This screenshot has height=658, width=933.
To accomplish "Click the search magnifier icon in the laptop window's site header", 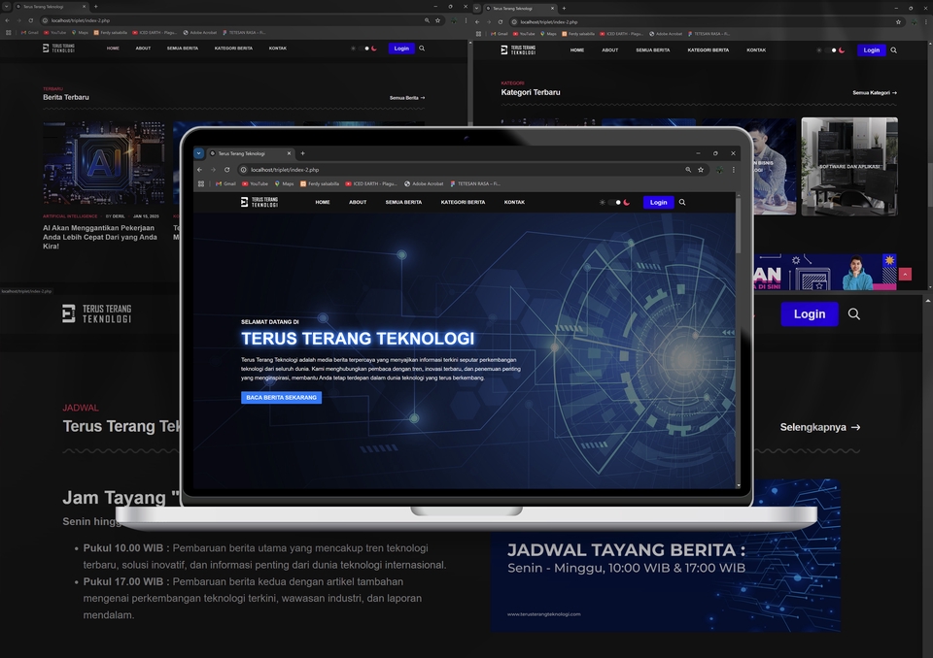I will (682, 202).
